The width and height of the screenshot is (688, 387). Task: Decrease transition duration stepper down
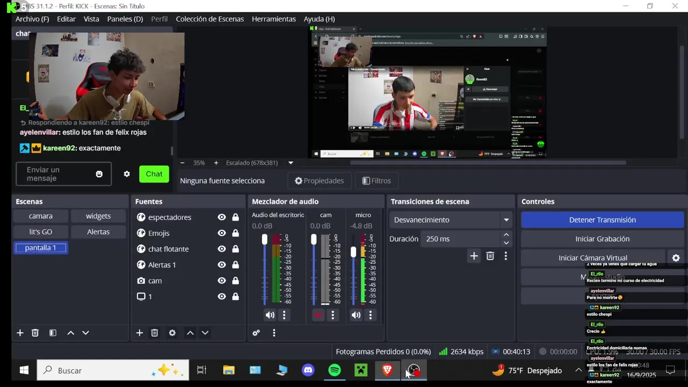pyautogui.click(x=506, y=243)
